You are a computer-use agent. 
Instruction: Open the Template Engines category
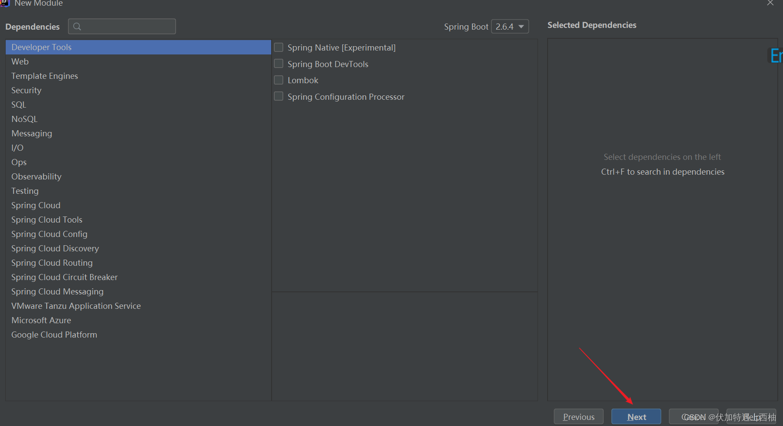coord(138,76)
